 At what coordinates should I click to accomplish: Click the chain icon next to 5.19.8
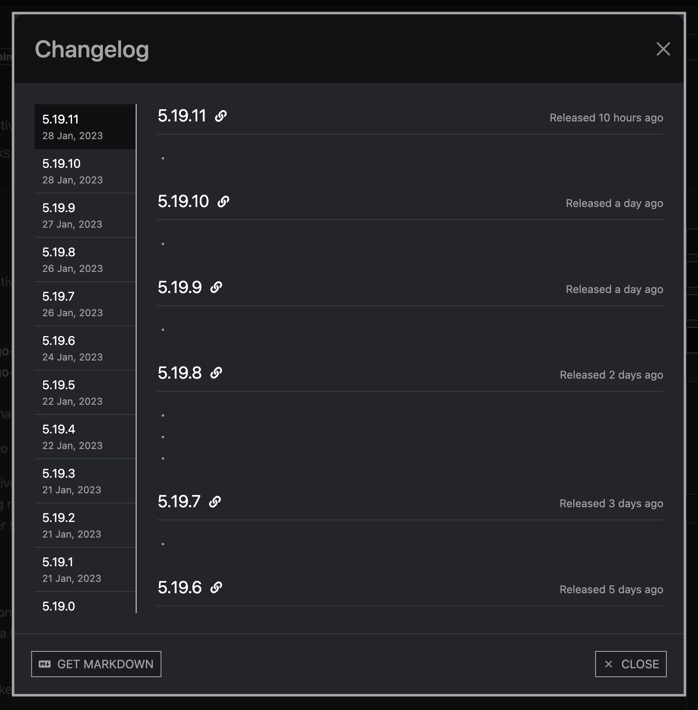217,373
